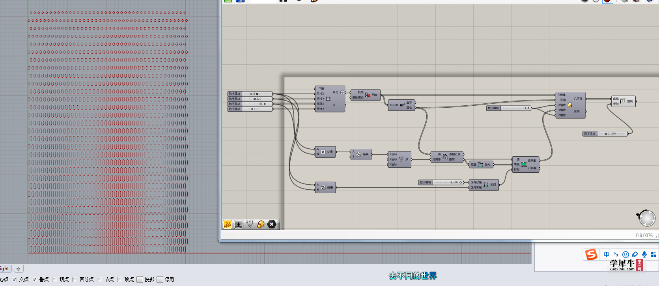Click the scale NU yellow icon
The width and height of the screenshot is (659, 286).
click(x=570, y=105)
